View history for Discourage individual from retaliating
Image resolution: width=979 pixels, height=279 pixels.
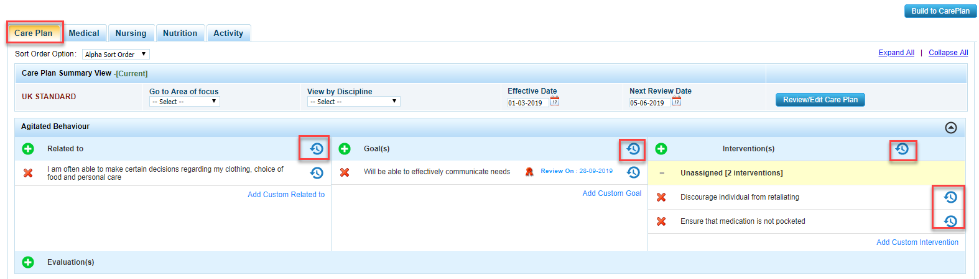[x=950, y=197]
